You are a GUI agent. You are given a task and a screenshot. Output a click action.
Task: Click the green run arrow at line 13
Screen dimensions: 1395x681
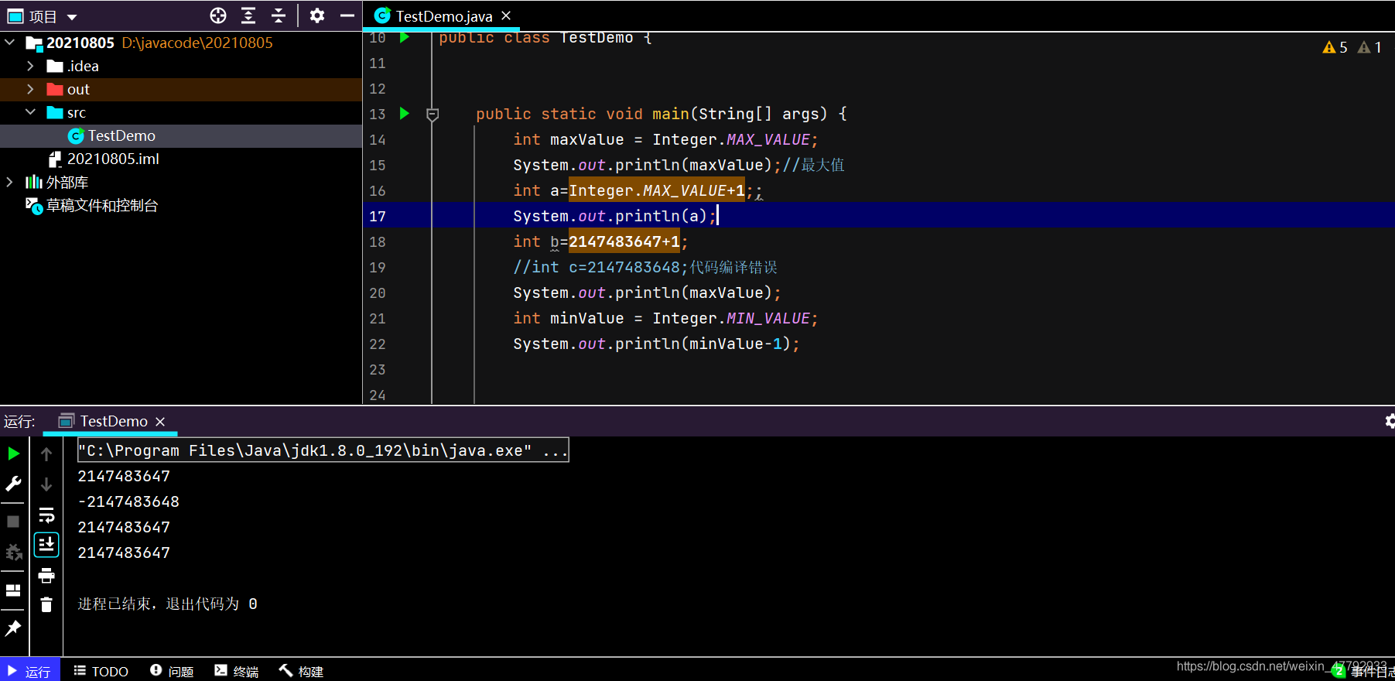(x=404, y=114)
